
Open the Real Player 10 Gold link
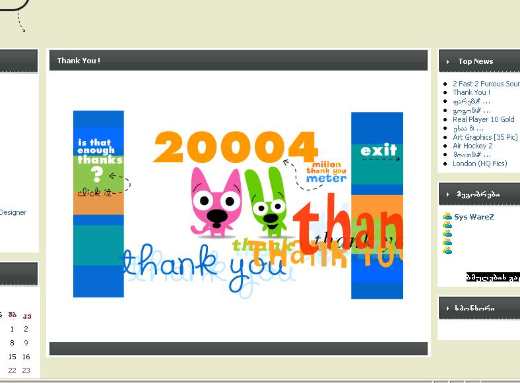coord(484,119)
